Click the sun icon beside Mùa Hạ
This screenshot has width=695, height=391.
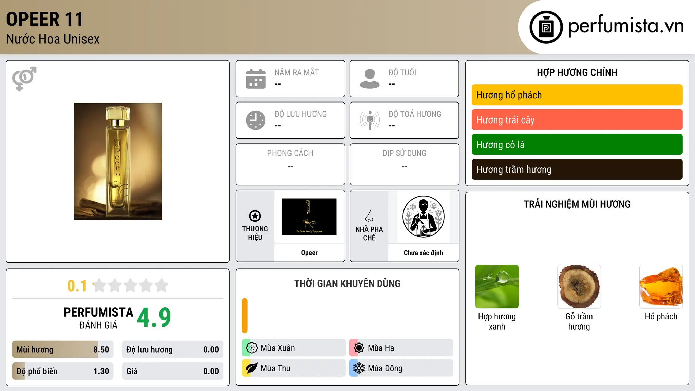tap(359, 348)
